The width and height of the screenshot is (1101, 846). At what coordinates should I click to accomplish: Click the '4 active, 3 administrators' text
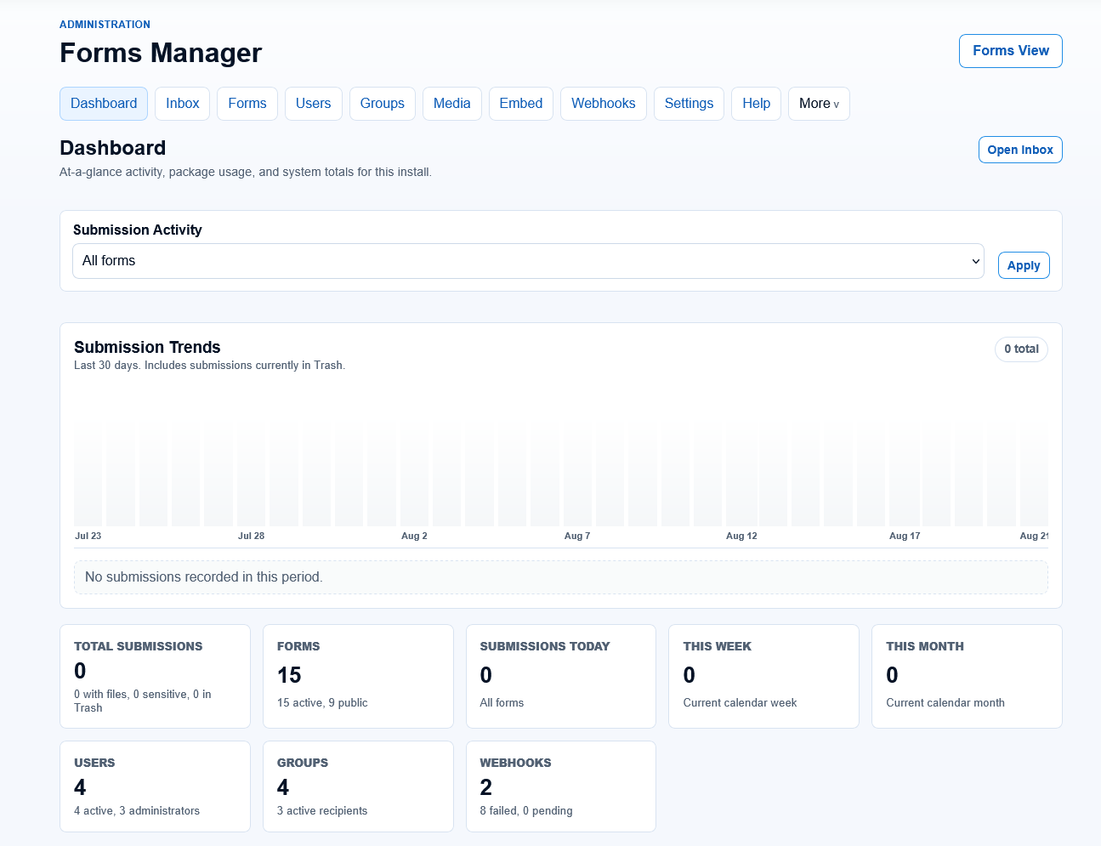coord(137,810)
